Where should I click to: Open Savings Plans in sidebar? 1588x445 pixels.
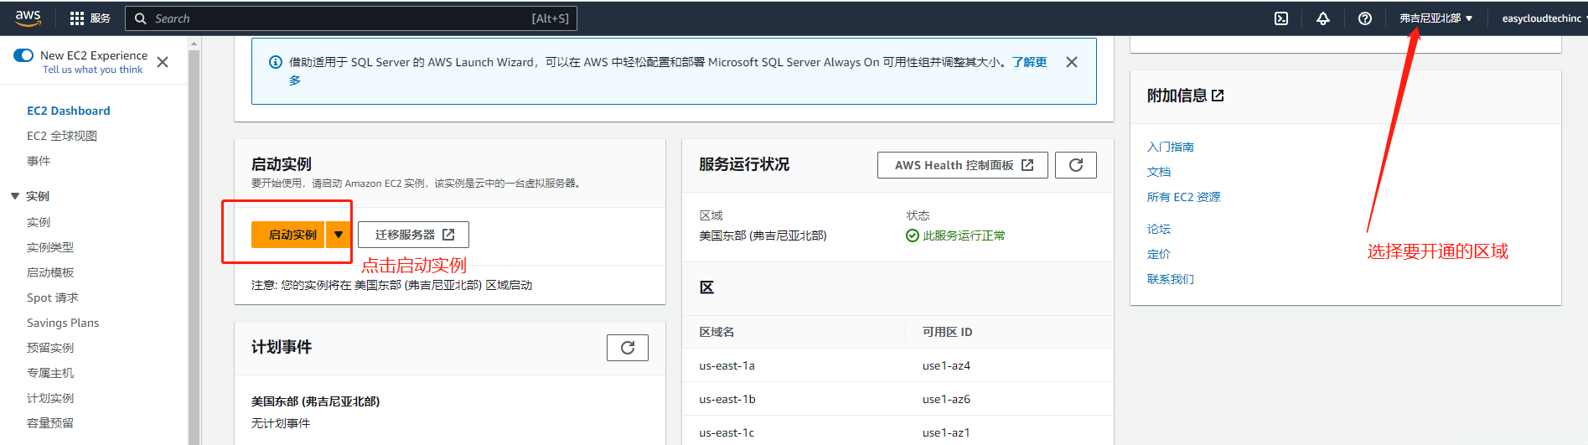63,323
